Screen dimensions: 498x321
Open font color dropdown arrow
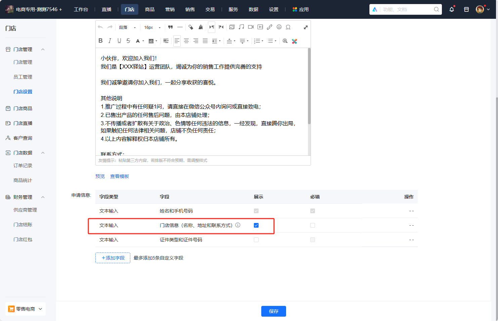pos(143,41)
